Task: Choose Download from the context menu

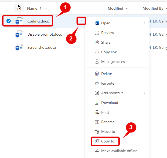Action: (x=109, y=103)
